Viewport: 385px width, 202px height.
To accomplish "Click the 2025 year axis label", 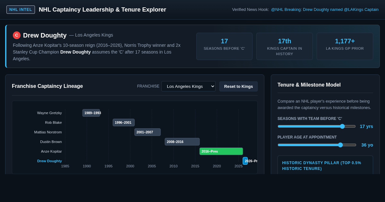I will [x=238, y=166].
